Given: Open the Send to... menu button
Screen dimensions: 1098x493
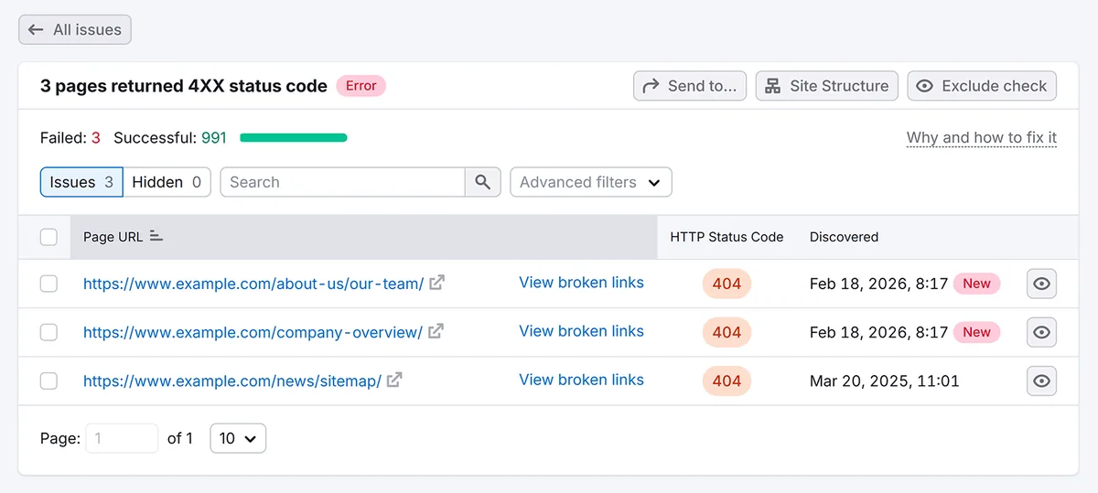Looking at the screenshot, I should pos(690,86).
